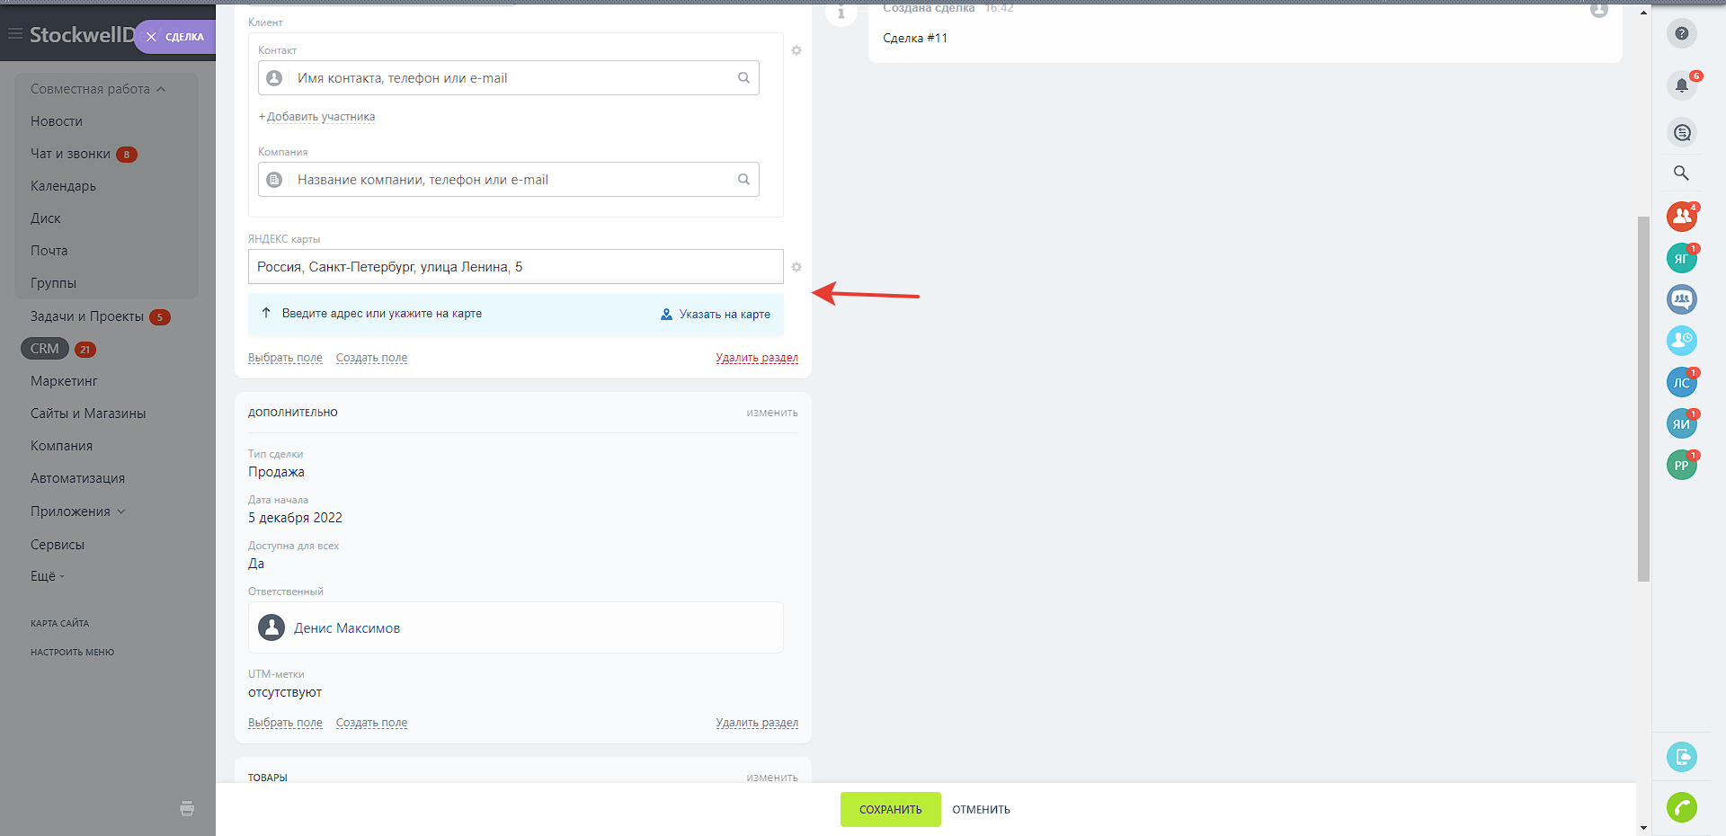The image size is (1726, 836).
Task: Open the chat history bubble icon
Action: click(x=1681, y=133)
